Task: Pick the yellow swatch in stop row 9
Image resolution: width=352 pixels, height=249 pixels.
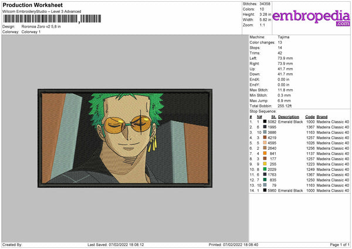Action: click(265, 164)
